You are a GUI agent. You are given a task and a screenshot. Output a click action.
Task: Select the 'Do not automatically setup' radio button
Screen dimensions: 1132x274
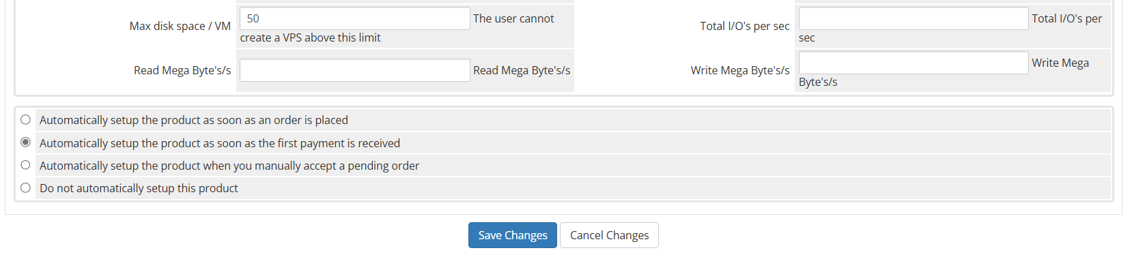coord(25,187)
